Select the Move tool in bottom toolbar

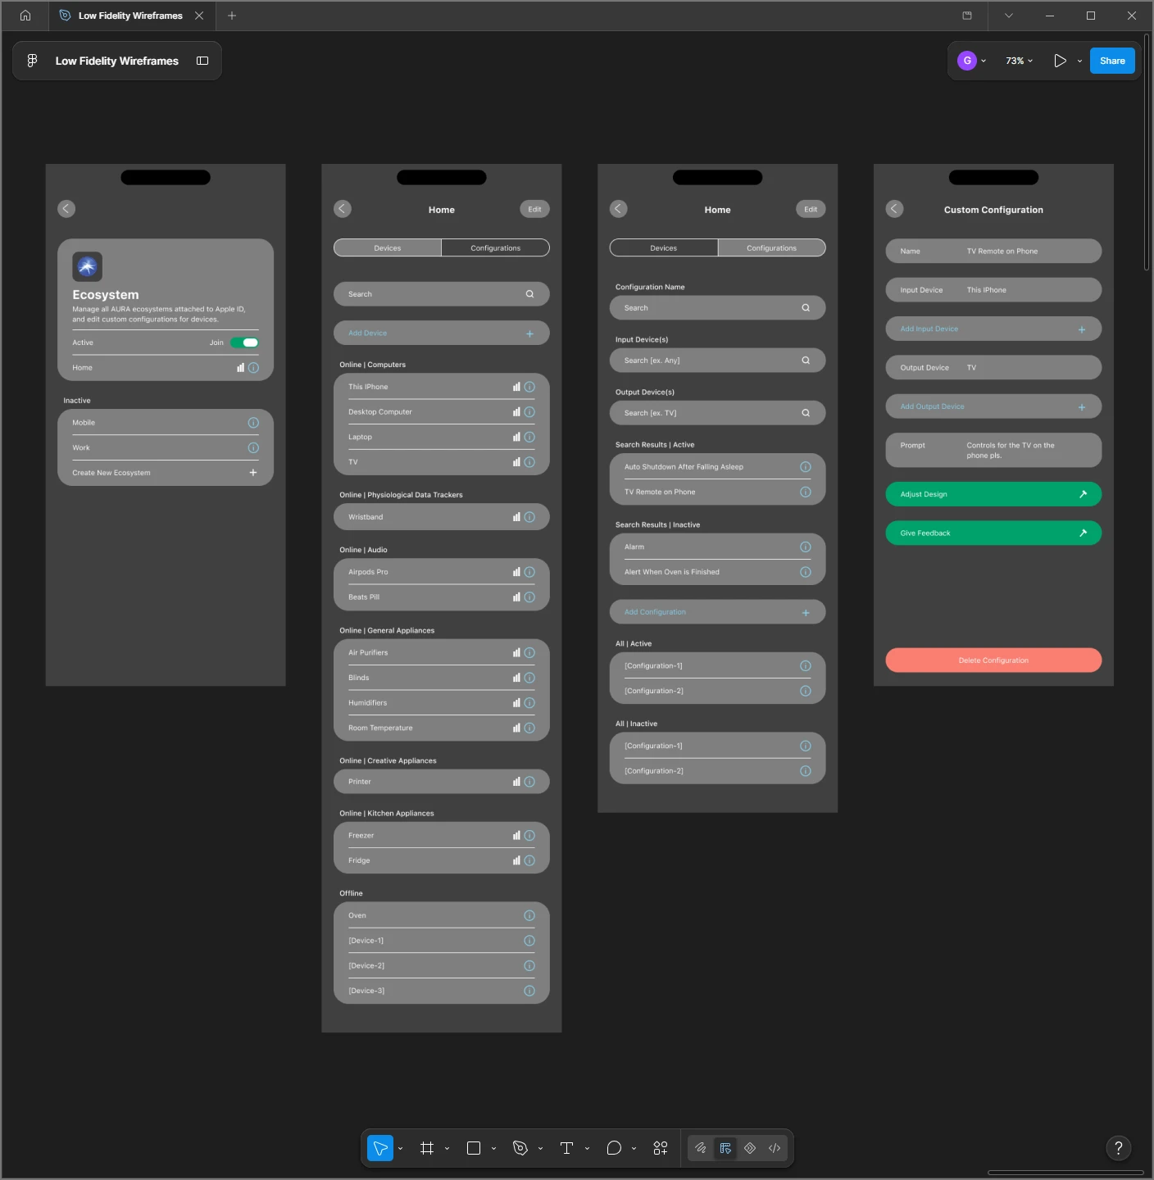[380, 1148]
